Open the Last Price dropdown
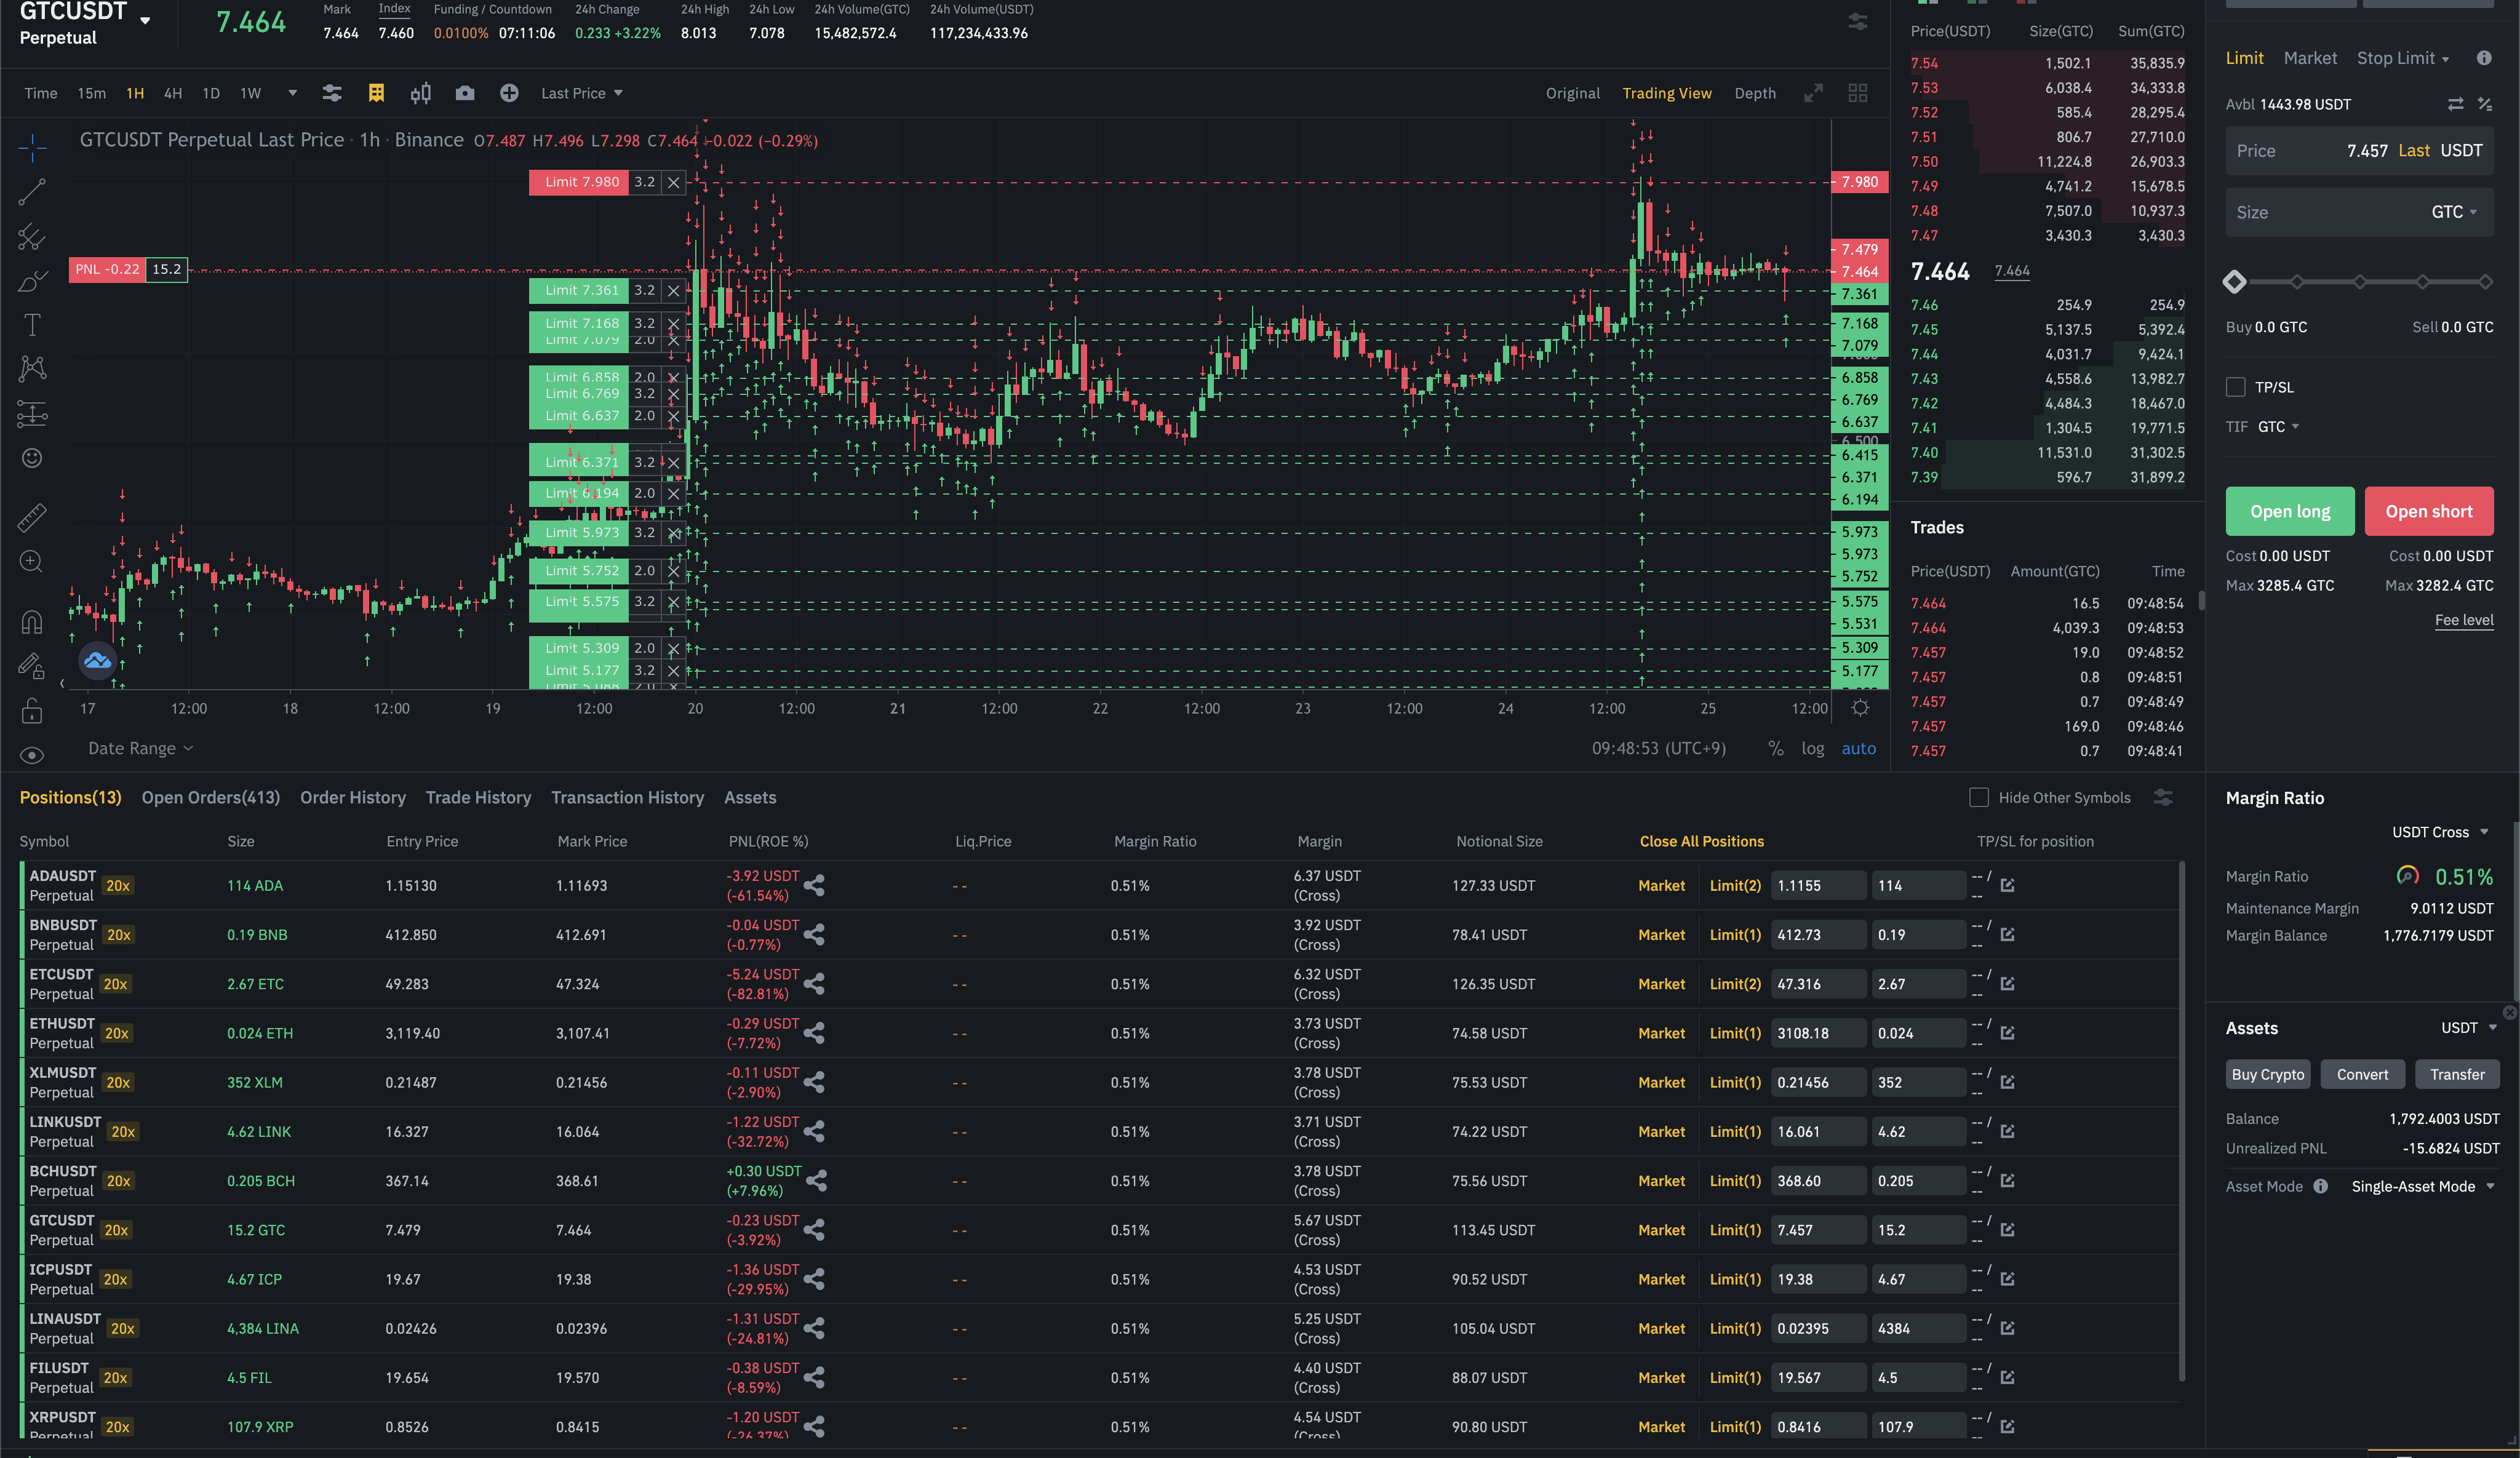This screenshot has width=2520, height=1458. click(x=581, y=93)
